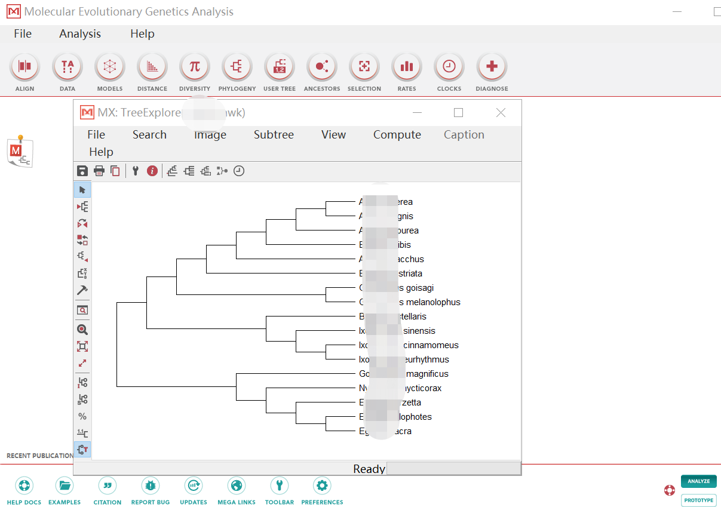The height and width of the screenshot is (507, 721).
Task: Click the copy icon in the TreeExplorer toolbar
Action: click(x=115, y=171)
